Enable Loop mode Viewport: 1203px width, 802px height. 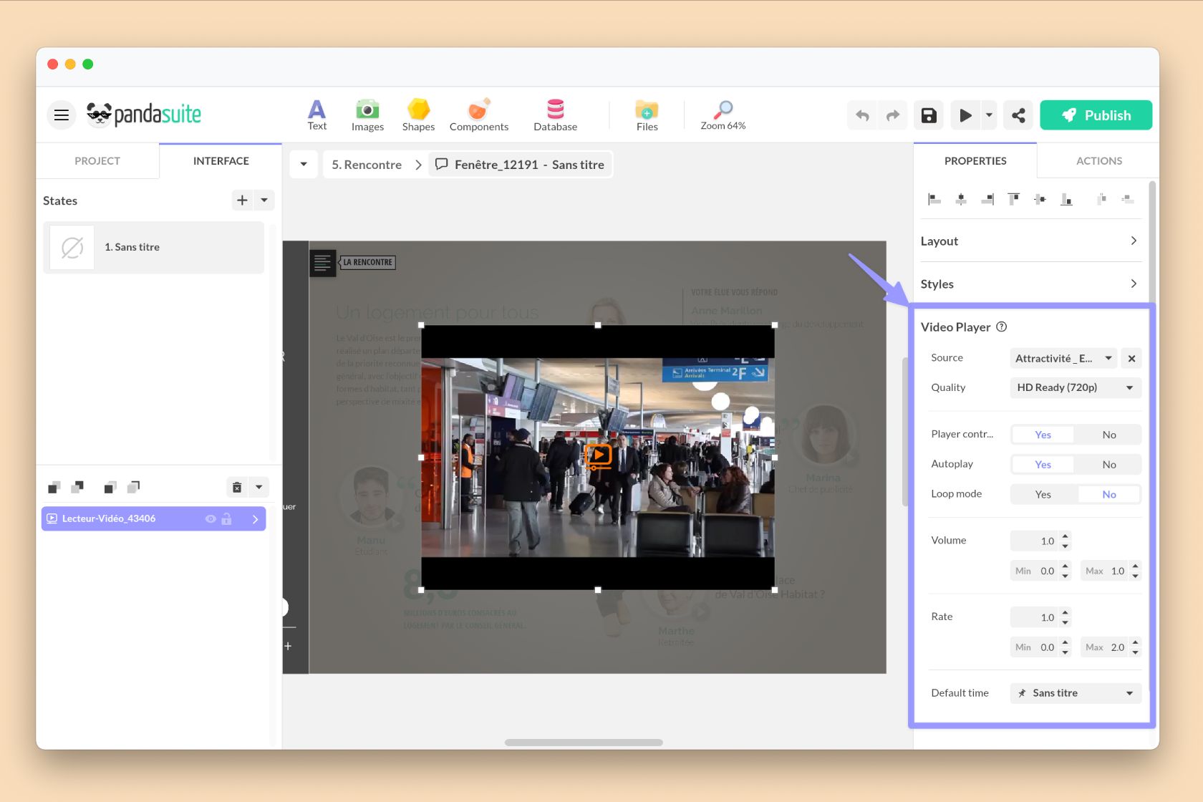[1043, 494]
